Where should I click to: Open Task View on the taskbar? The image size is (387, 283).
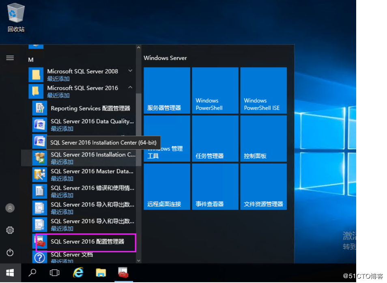click(x=54, y=272)
